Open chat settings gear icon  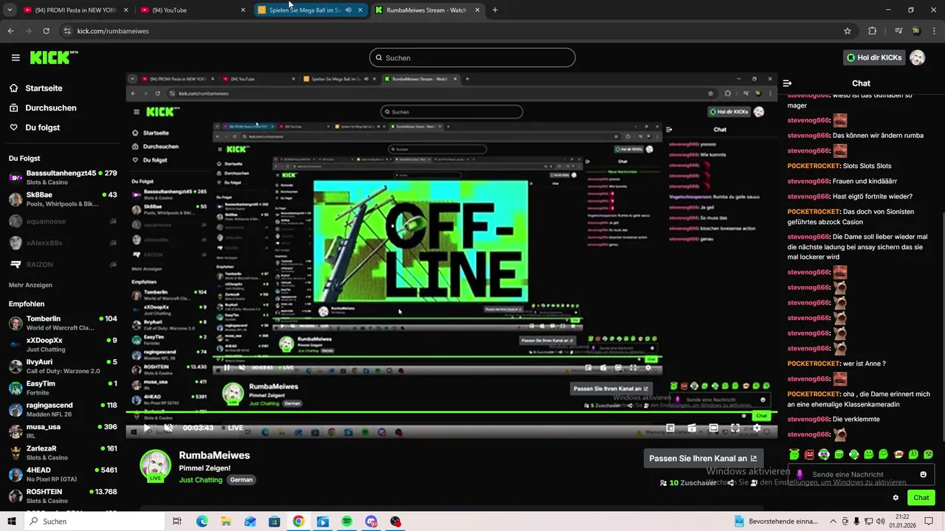click(x=896, y=498)
